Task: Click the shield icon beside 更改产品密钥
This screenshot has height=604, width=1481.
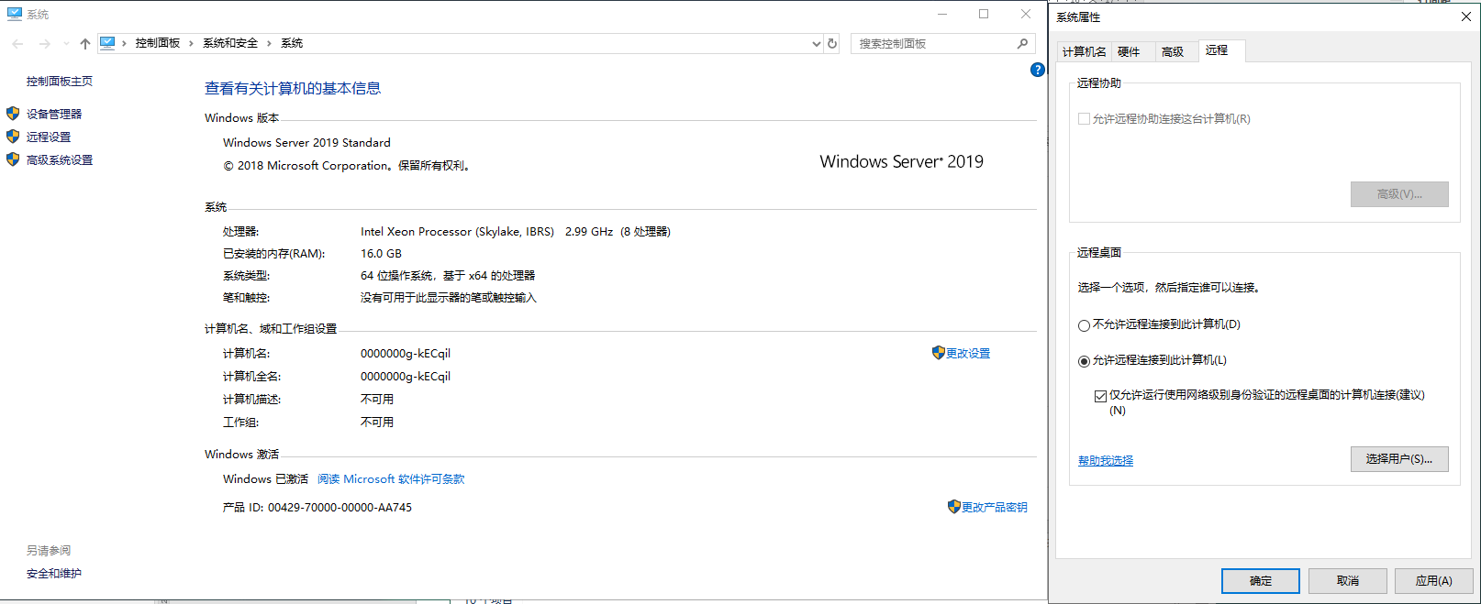Action: pyautogui.click(x=953, y=507)
